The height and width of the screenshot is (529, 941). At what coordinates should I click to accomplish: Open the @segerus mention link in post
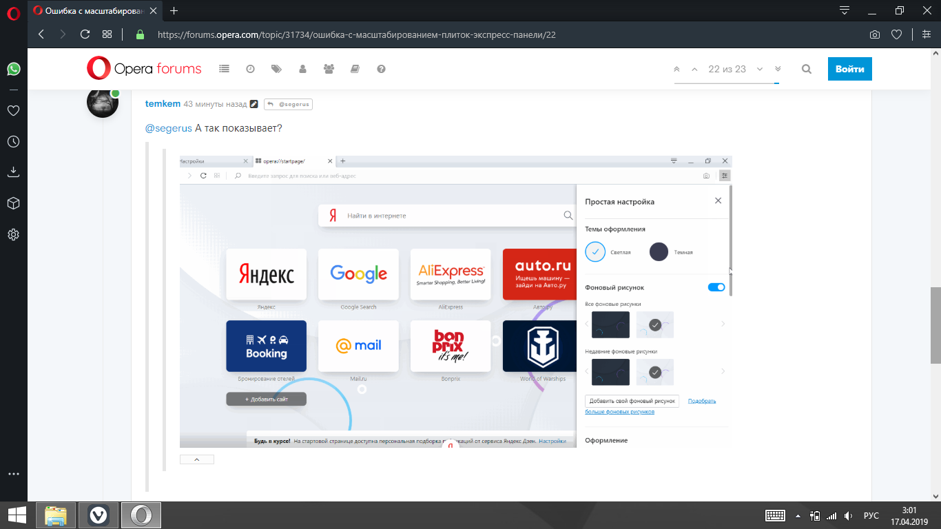(169, 128)
